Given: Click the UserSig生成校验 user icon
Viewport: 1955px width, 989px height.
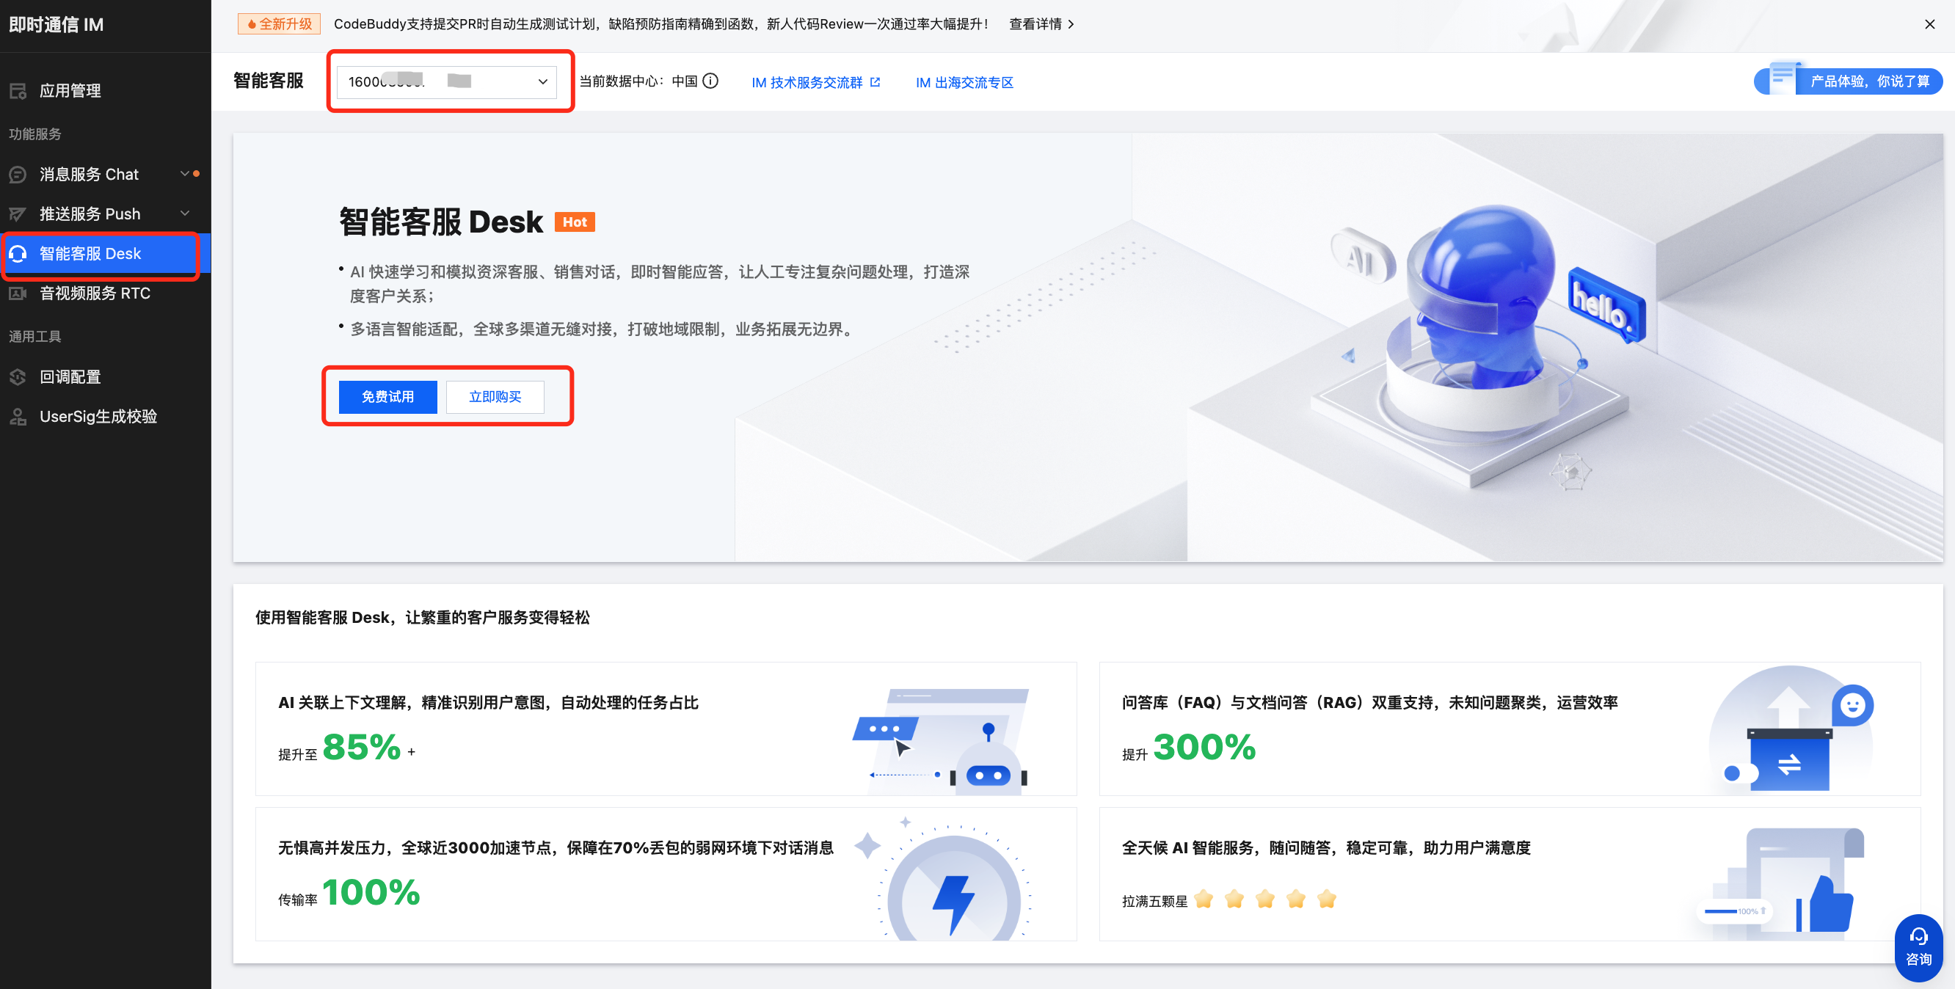Looking at the screenshot, I should click(18, 416).
